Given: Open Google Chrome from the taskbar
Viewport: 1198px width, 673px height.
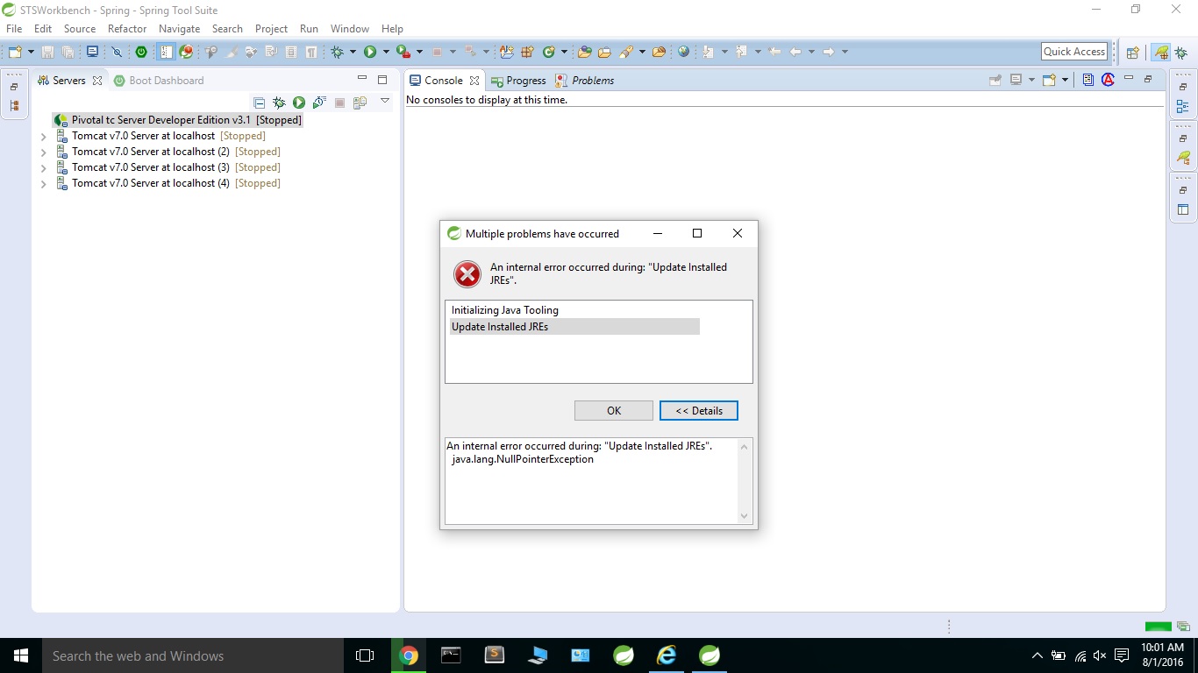Looking at the screenshot, I should 409,655.
